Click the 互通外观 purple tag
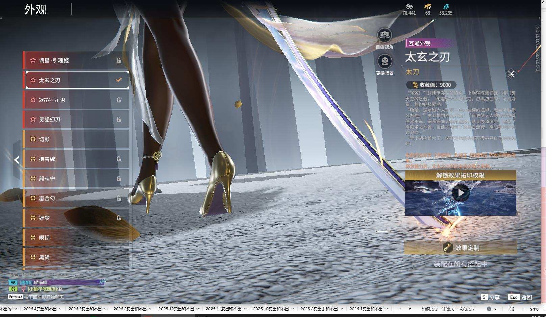Screen dimensions: 546x317 [x=430, y=43]
